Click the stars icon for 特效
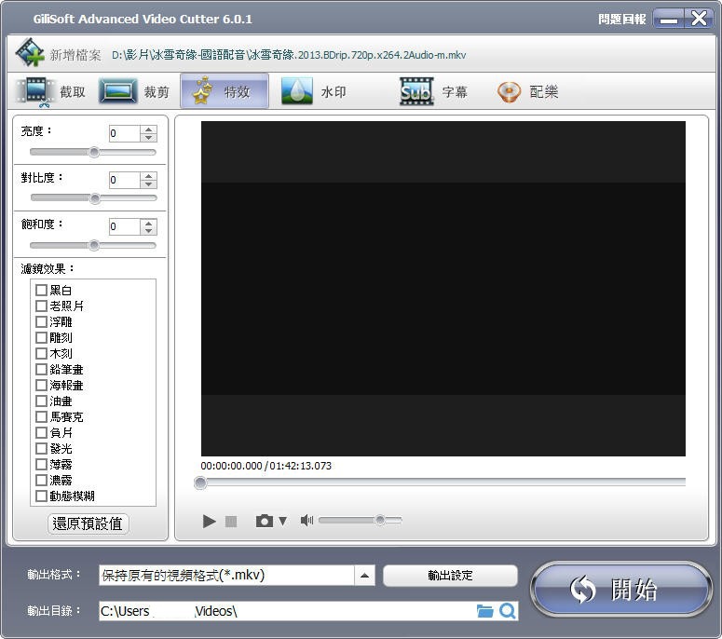The height and width of the screenshot is (639, 722). coord(202,90)
